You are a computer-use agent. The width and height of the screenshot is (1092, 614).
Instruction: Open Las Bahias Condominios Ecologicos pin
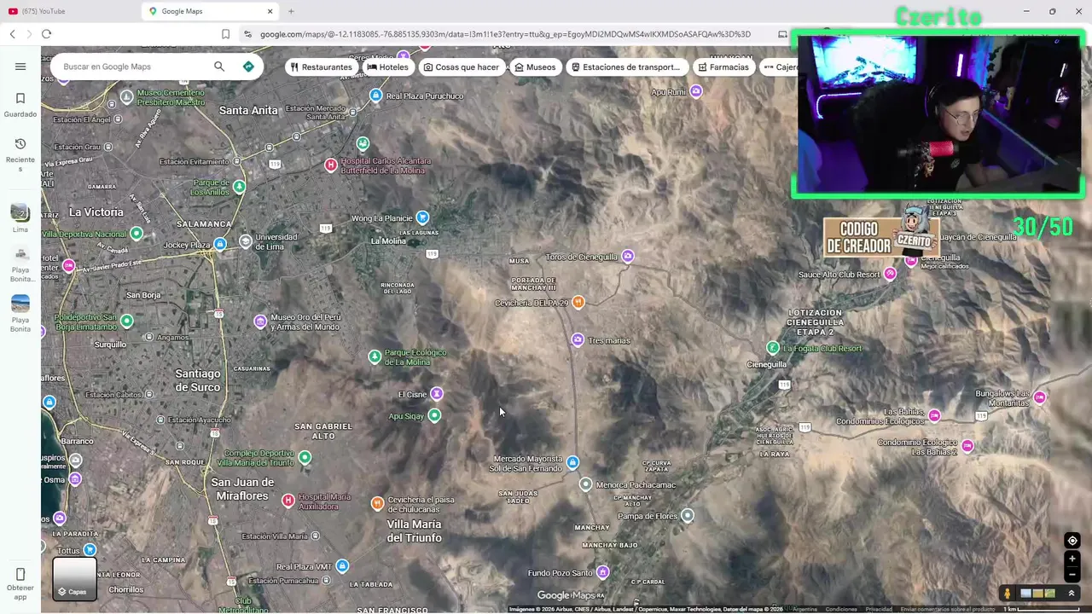click(x=934, y=415)
